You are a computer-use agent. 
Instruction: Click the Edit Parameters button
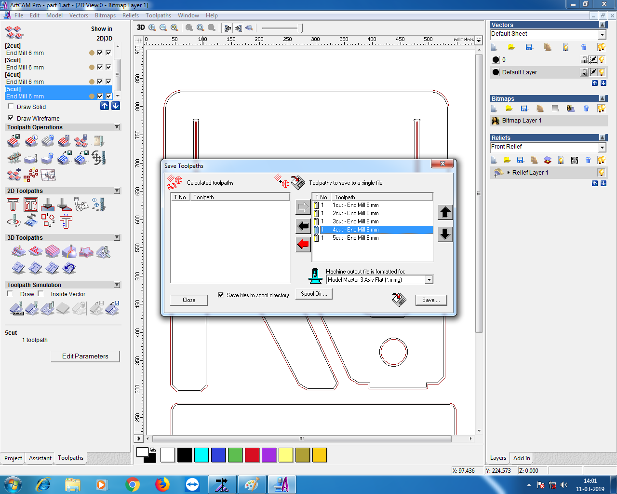85,357
